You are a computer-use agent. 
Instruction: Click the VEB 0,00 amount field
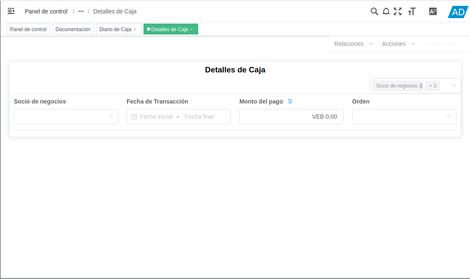tap(292, 117)
